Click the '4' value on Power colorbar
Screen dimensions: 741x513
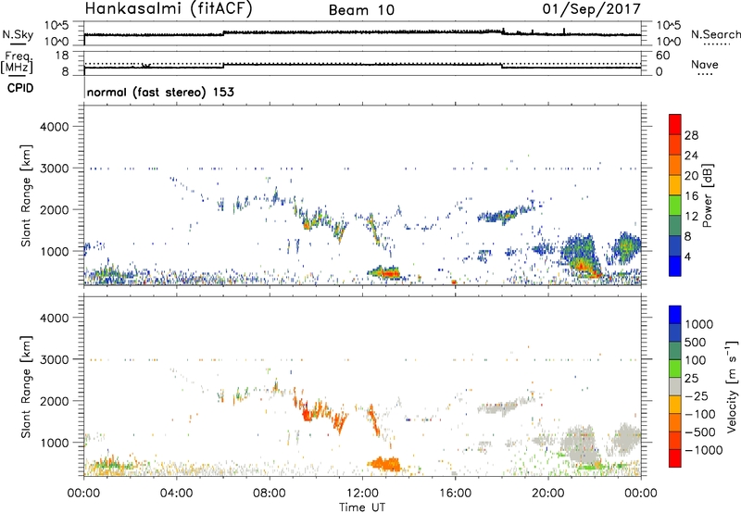coord(688,256)
